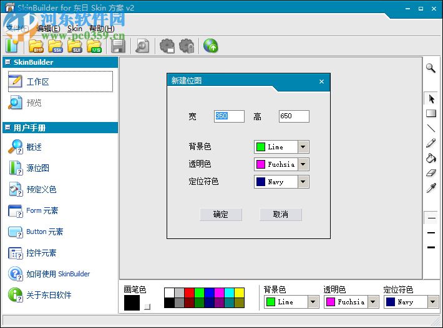Pick the magenta palette swatch
Image resolution: width=443 pixels, height=328 pixels.
219,293
